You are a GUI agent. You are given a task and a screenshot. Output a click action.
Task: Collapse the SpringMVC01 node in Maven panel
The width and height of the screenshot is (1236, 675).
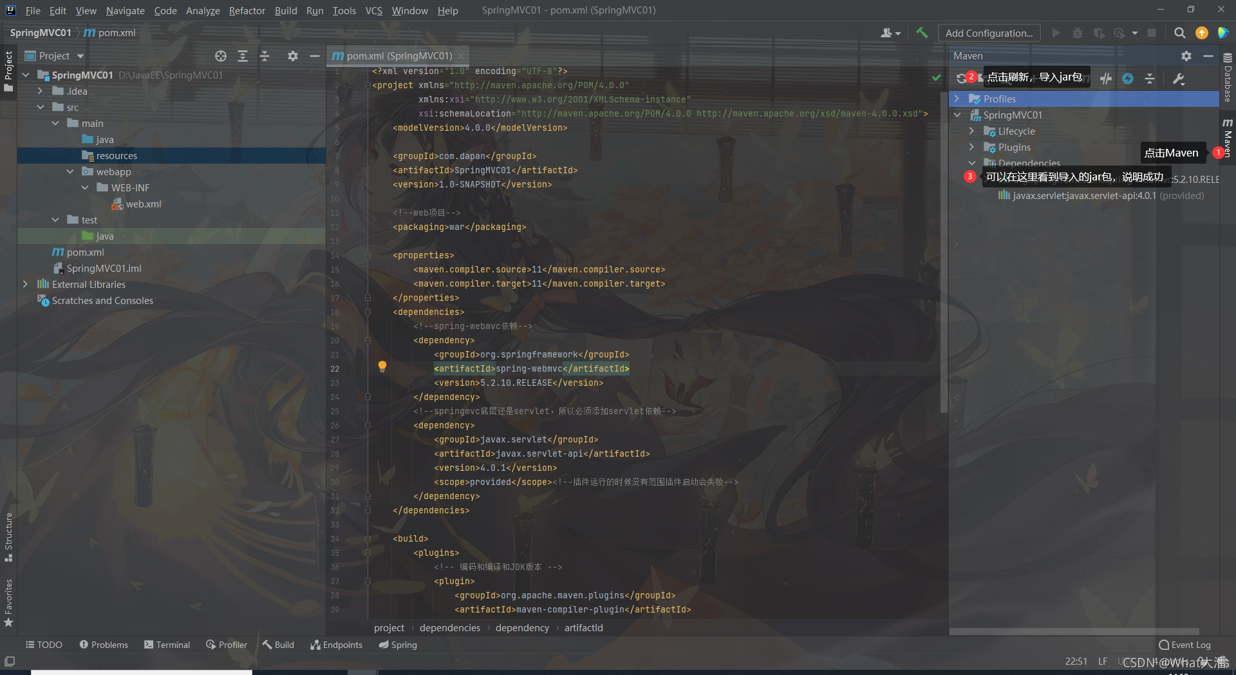[x=957, y=115]
